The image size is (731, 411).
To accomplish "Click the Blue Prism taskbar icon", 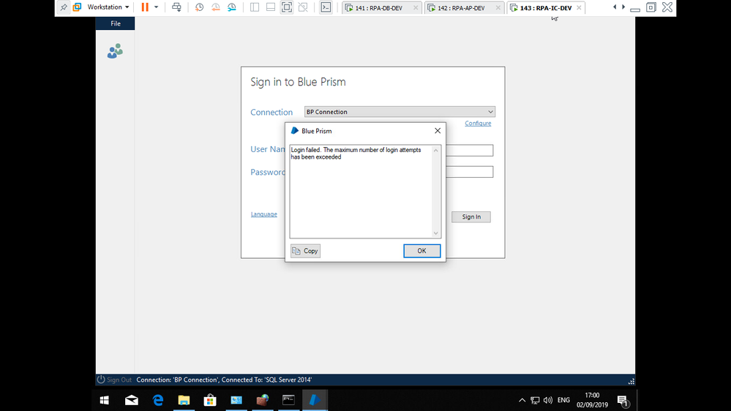I will tap(315, 400).
